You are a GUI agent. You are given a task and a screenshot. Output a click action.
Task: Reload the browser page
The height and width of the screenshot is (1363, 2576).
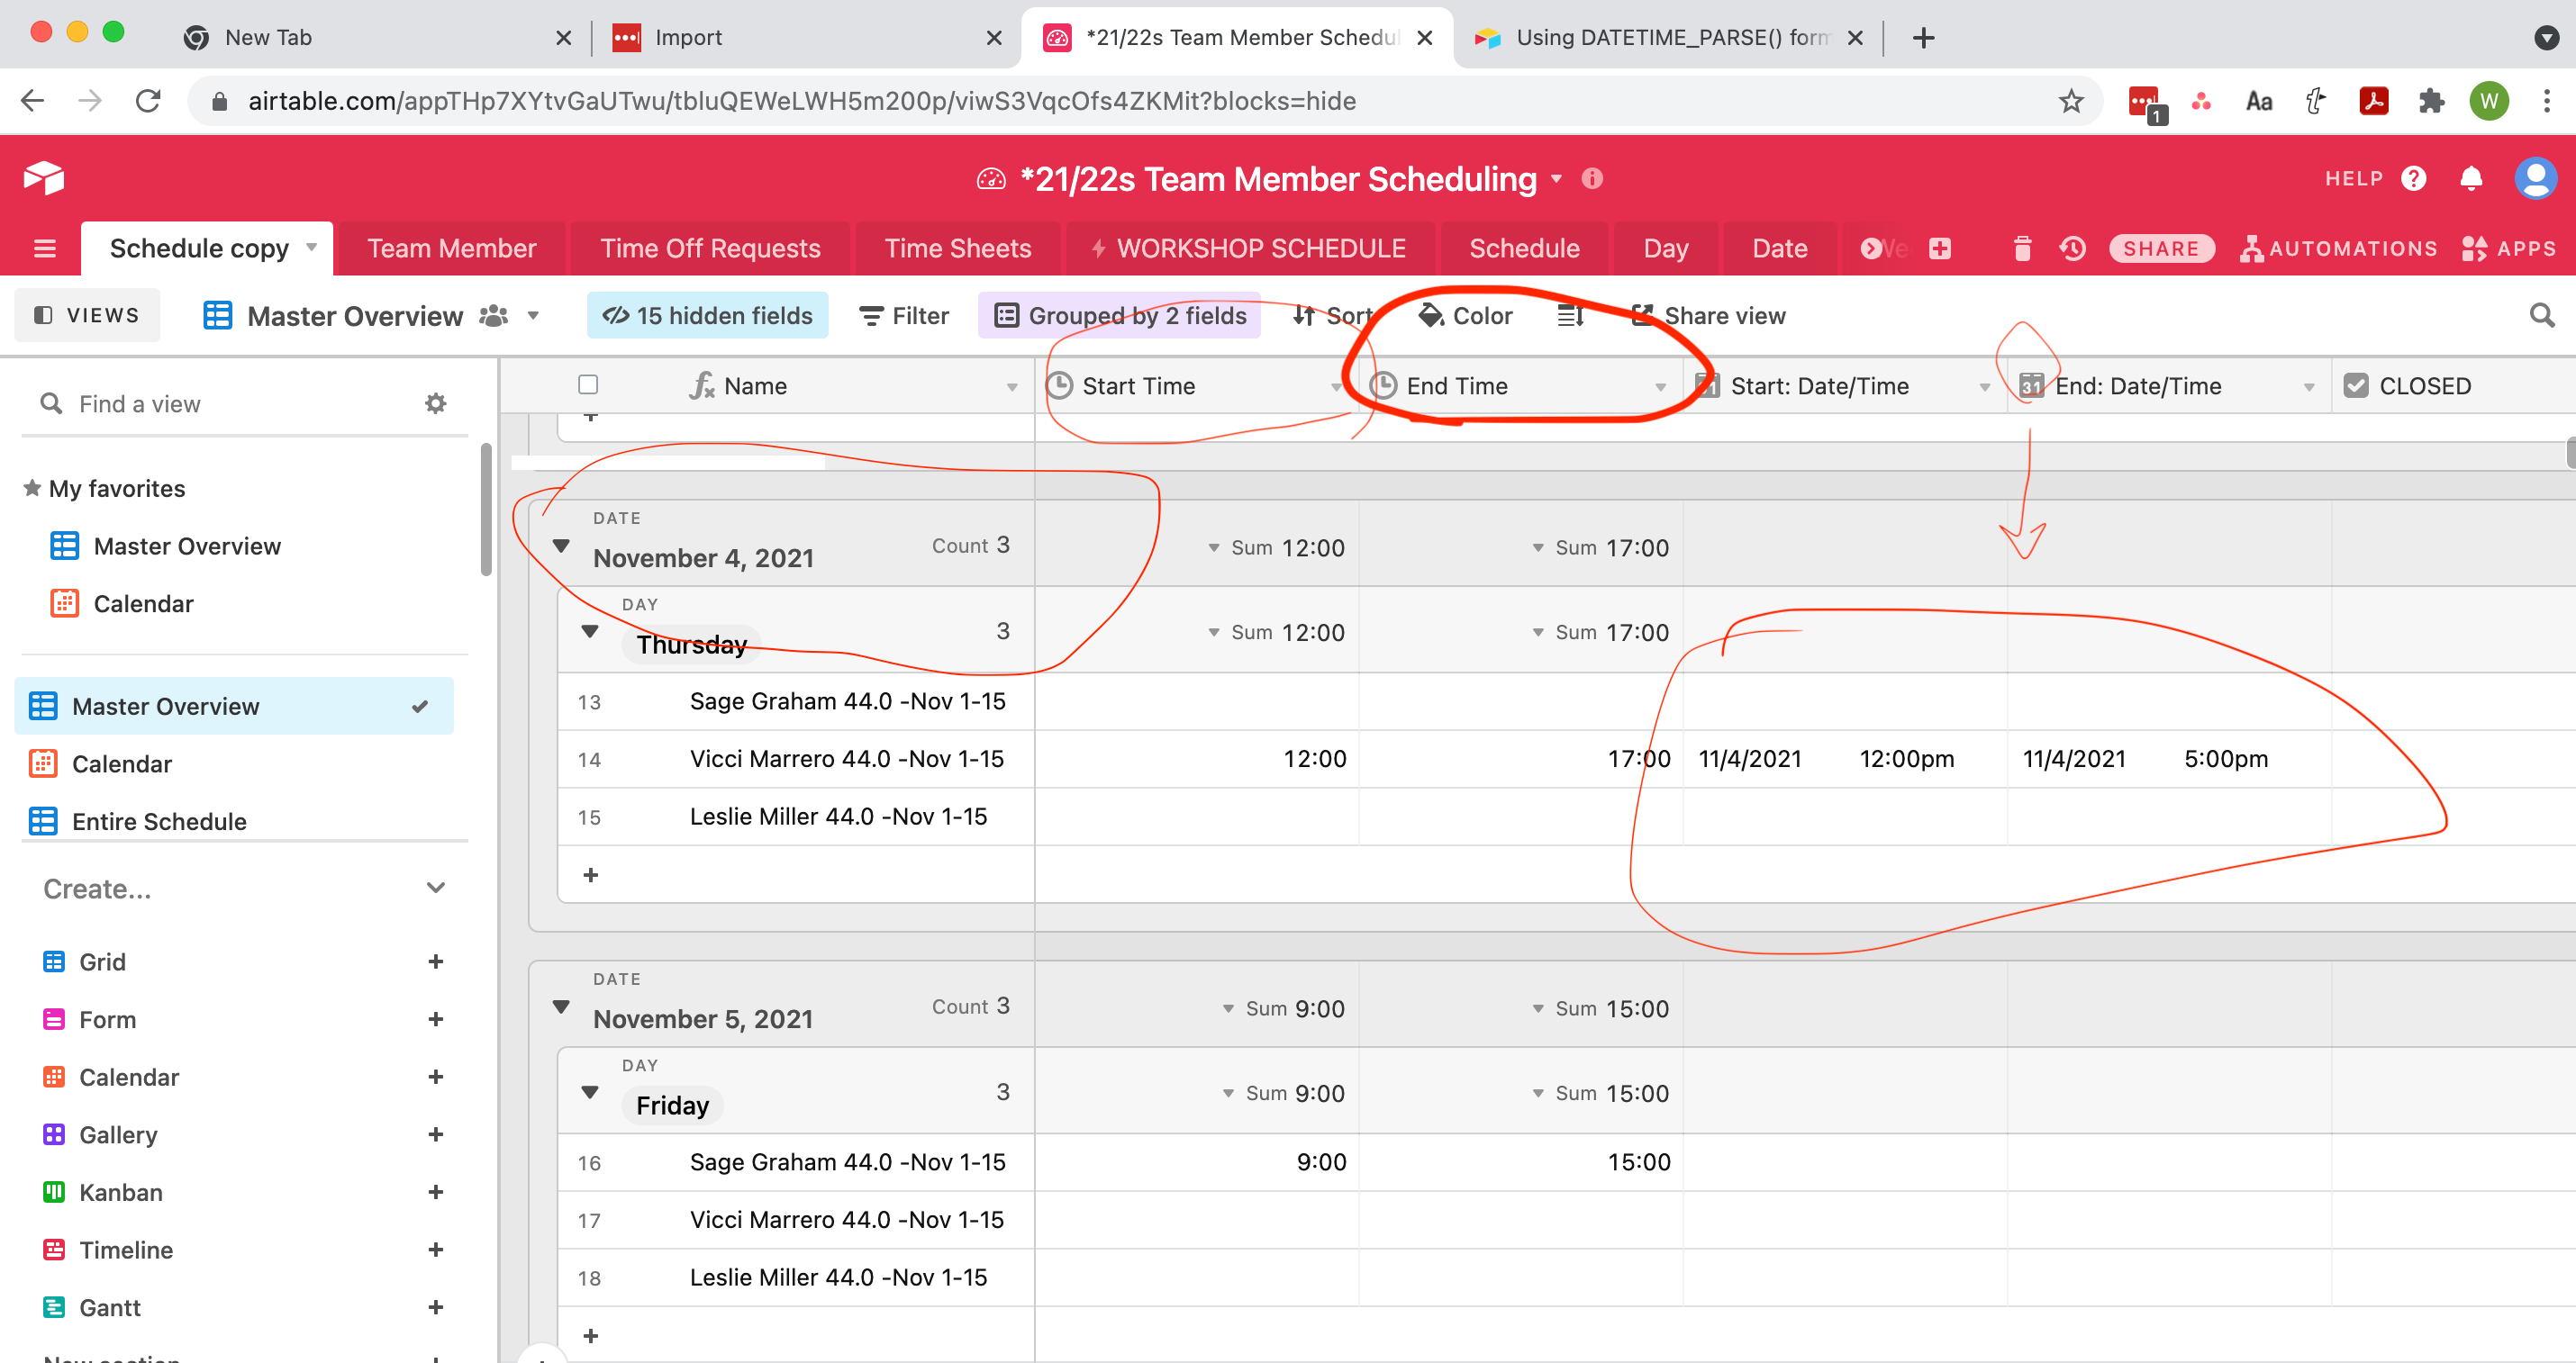pos(148,101)
